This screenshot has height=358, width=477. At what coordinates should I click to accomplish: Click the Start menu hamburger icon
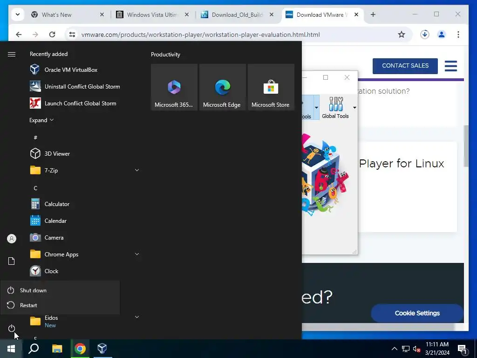point(12,54)
